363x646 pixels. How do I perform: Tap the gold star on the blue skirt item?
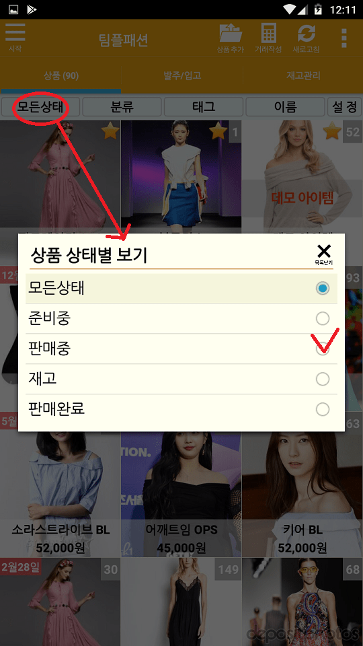[x=218, y=132]
